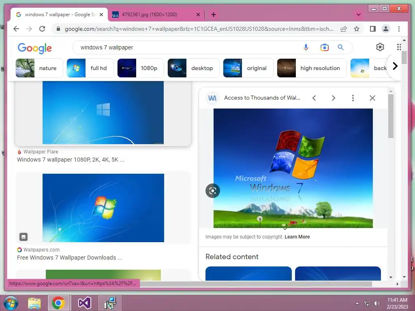
Task: Click the horizontal scrollbar at bottom
Action: click(x=256, y=284)
